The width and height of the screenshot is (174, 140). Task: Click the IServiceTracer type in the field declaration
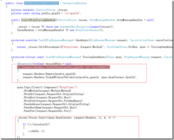[46, 10]
